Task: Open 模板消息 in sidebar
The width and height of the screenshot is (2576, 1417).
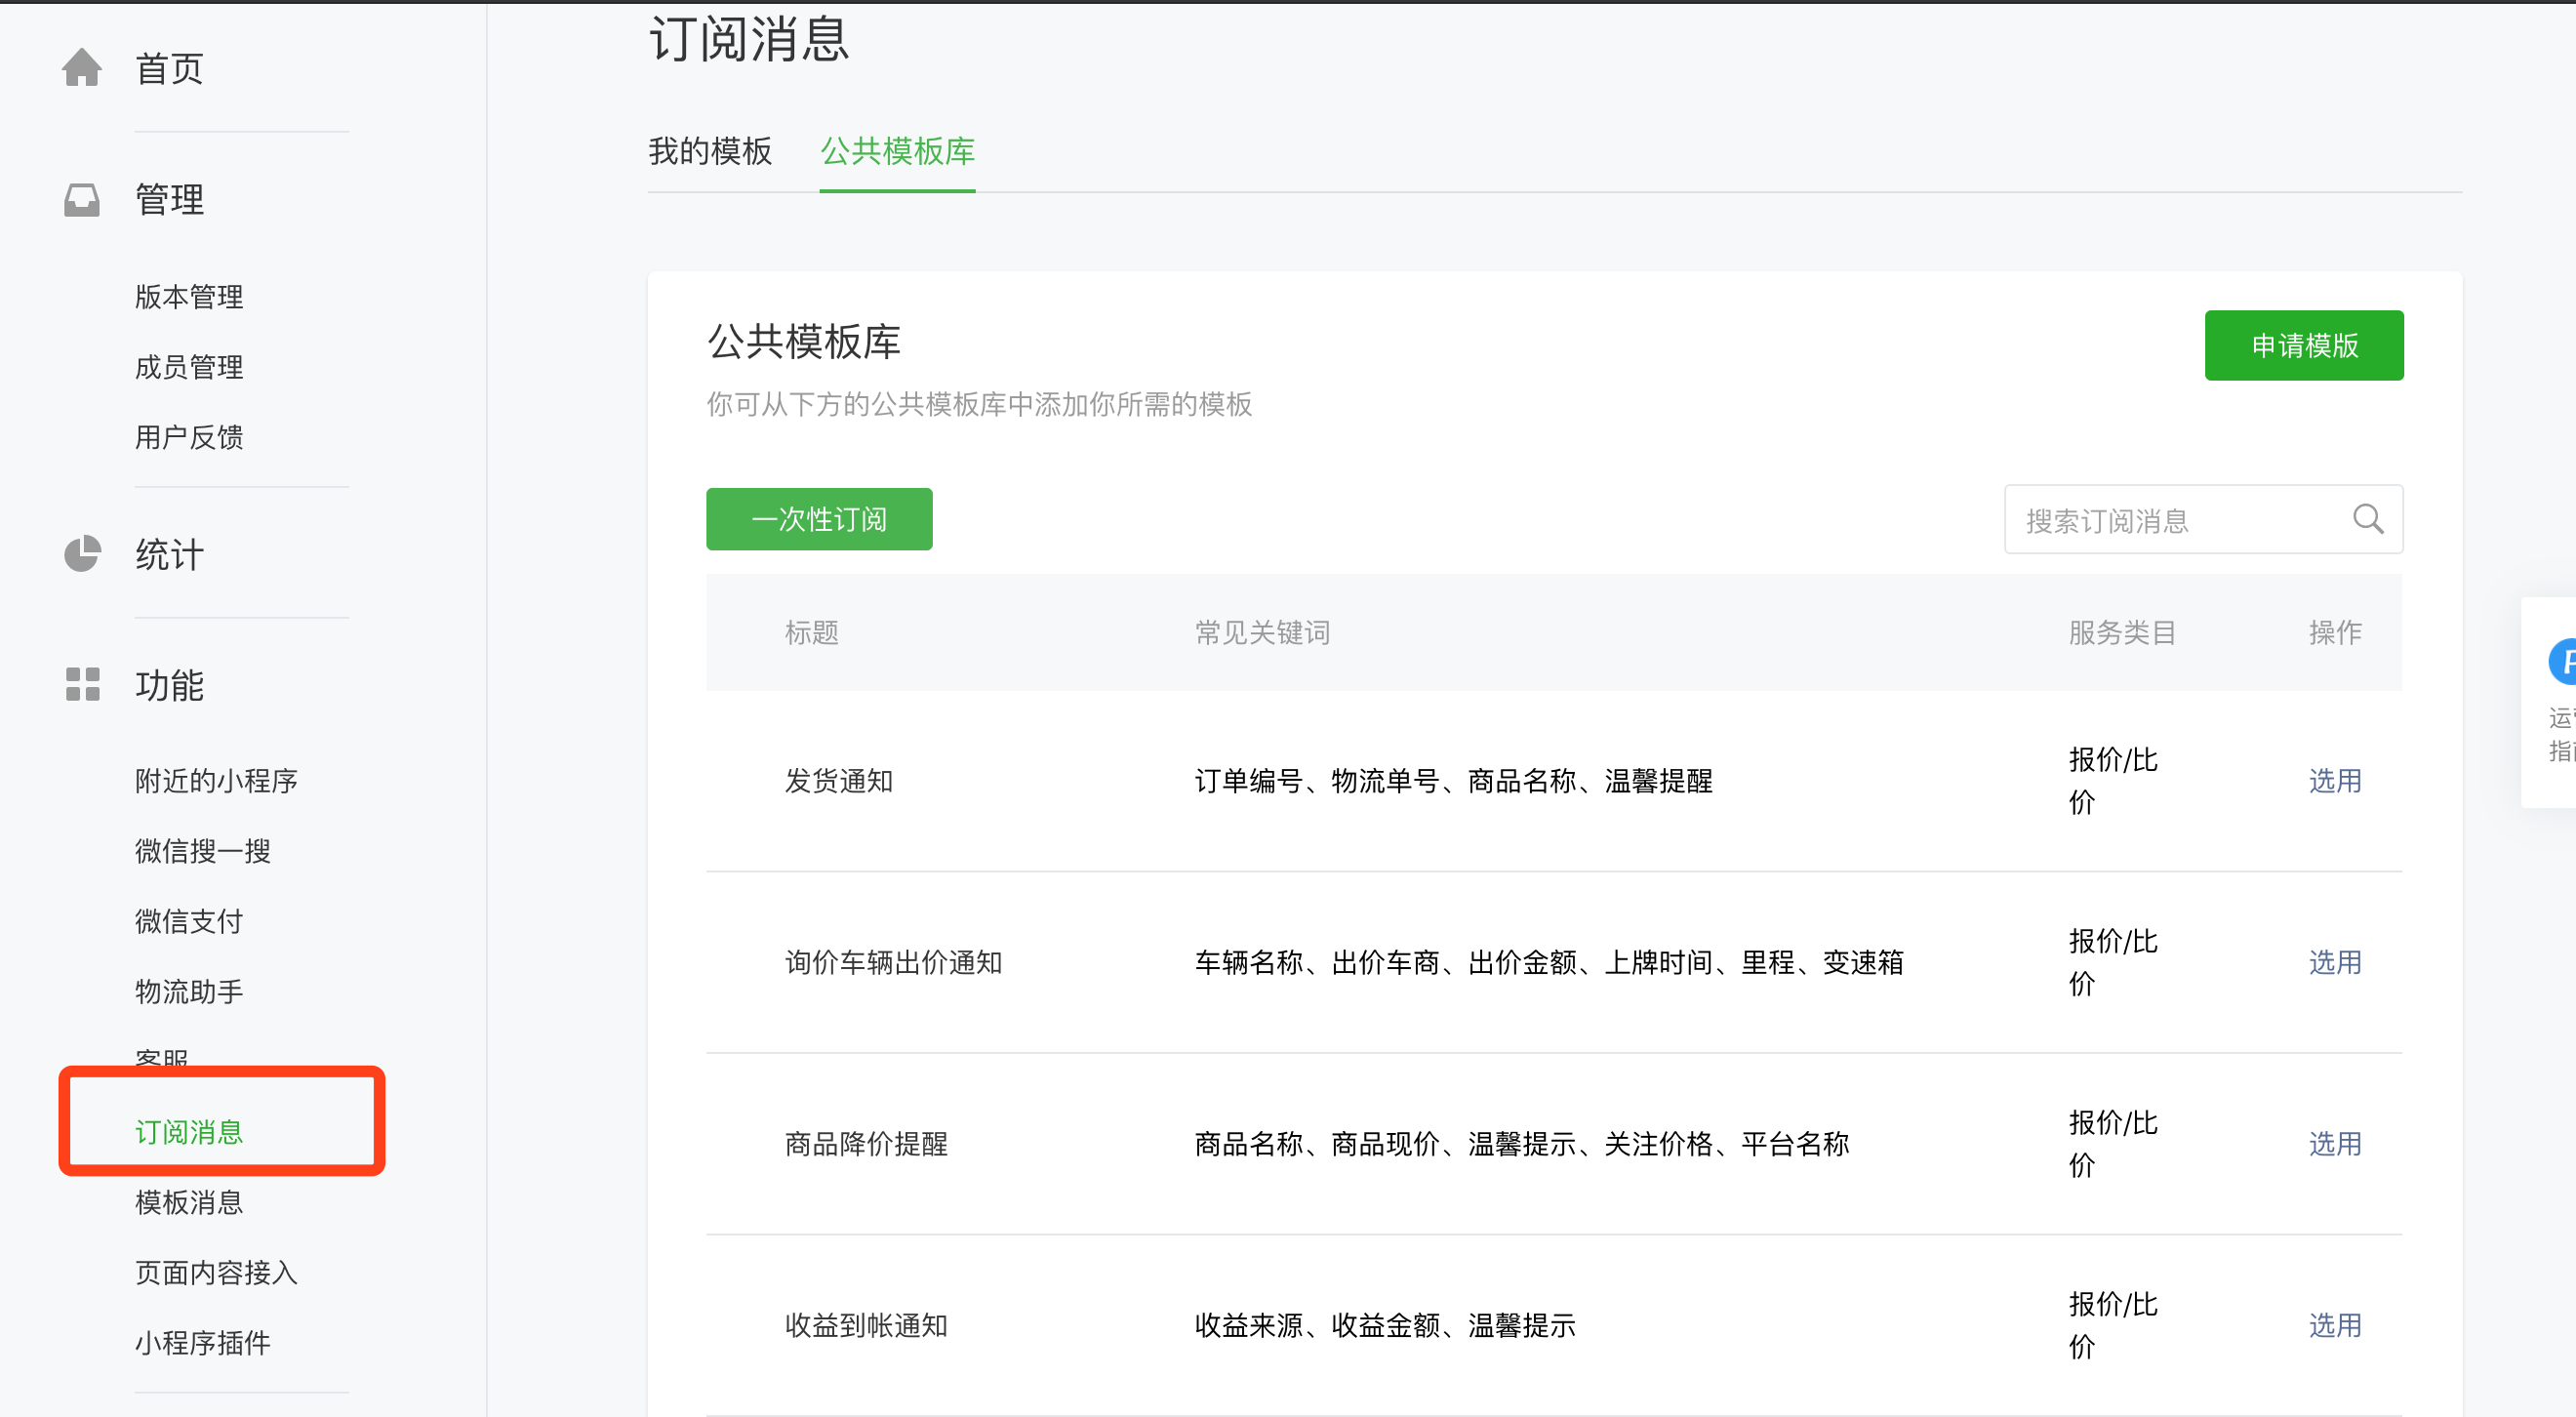Action: coord(189,1202)
